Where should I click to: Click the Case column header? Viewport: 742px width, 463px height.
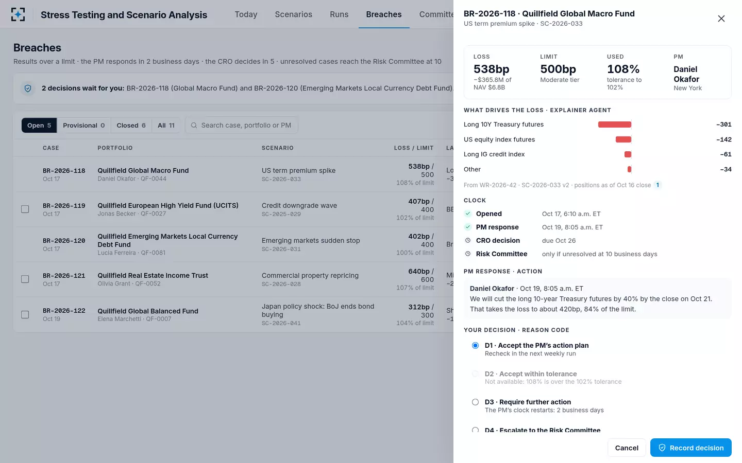pyautogui.click(x=51, y=148)
